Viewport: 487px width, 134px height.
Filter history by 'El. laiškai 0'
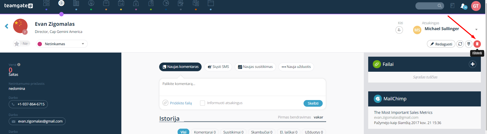pos(288,132)
